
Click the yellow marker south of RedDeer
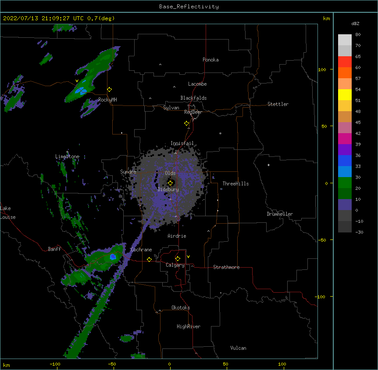[187, 123]
